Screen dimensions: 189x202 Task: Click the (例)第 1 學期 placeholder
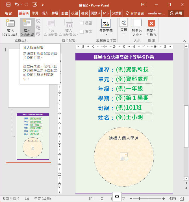point(133,99)
